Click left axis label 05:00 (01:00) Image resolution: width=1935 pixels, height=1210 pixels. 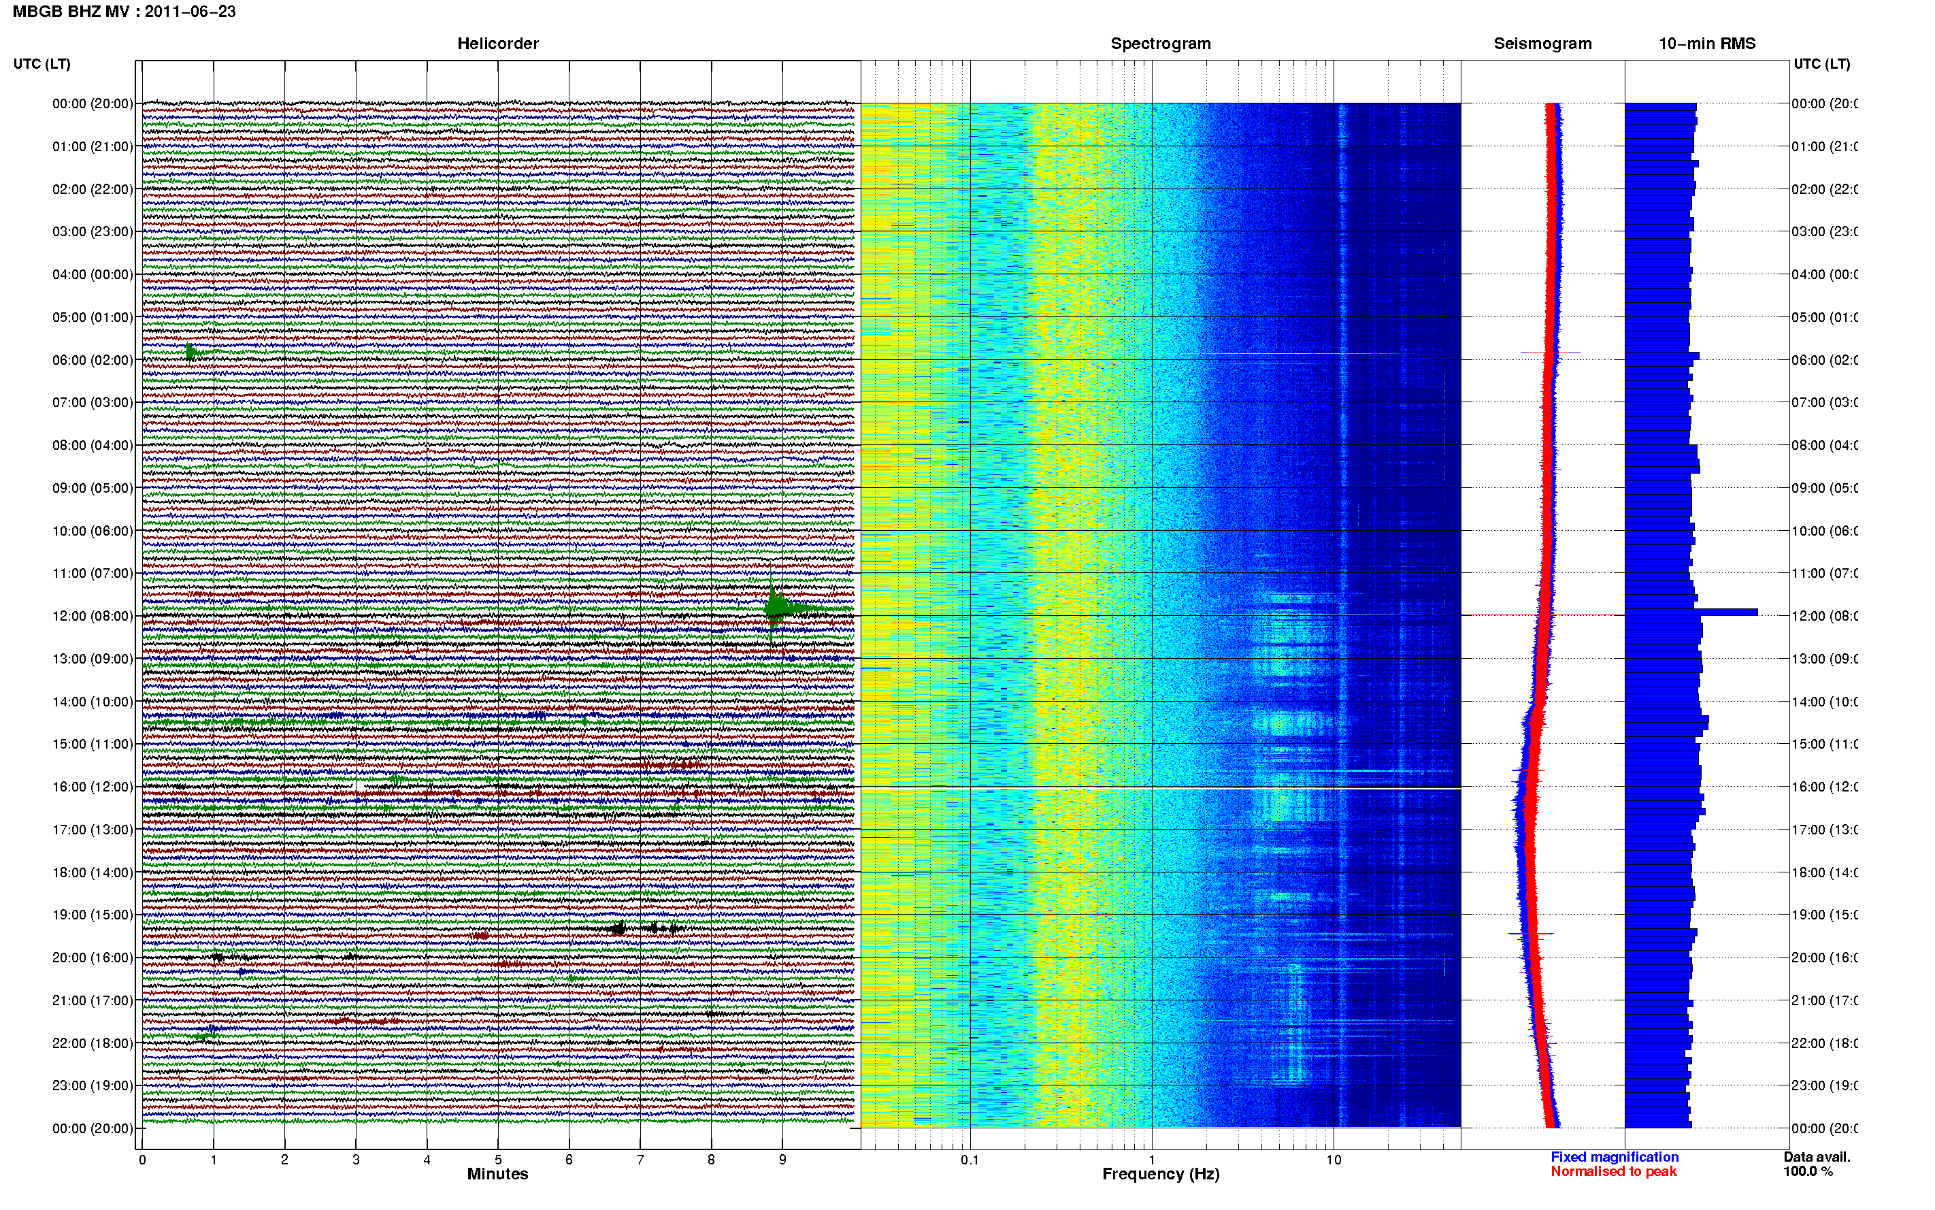tap(92, 317)
